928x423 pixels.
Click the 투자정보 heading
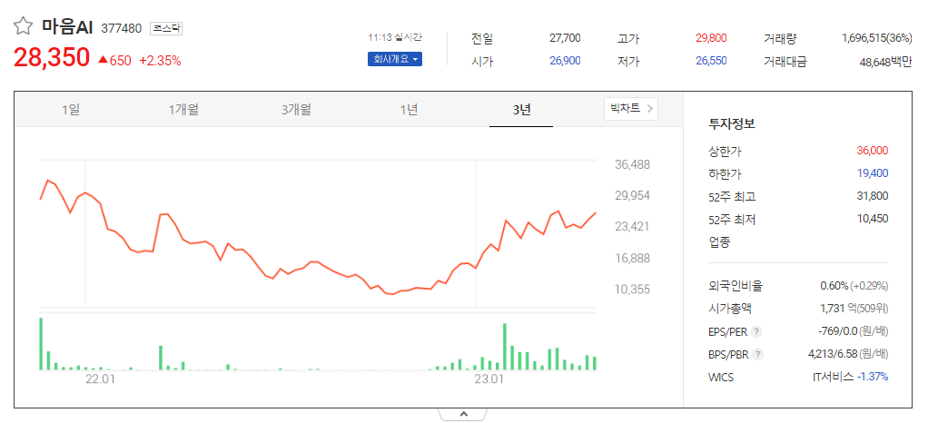point(732,124)
